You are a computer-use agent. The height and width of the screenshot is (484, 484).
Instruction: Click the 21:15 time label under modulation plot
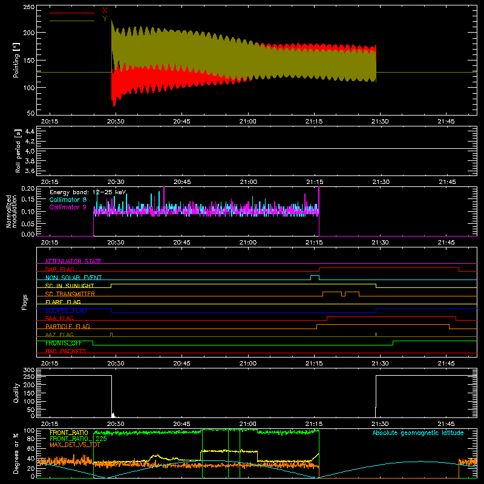(x=314, y=243)
